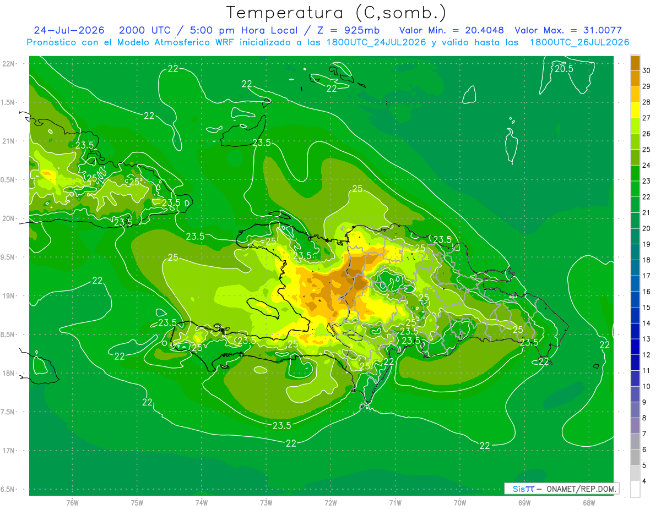Viewport: 661px width, 510px height.
Task: Click the color bar label '16'
Action: (647, 292)
